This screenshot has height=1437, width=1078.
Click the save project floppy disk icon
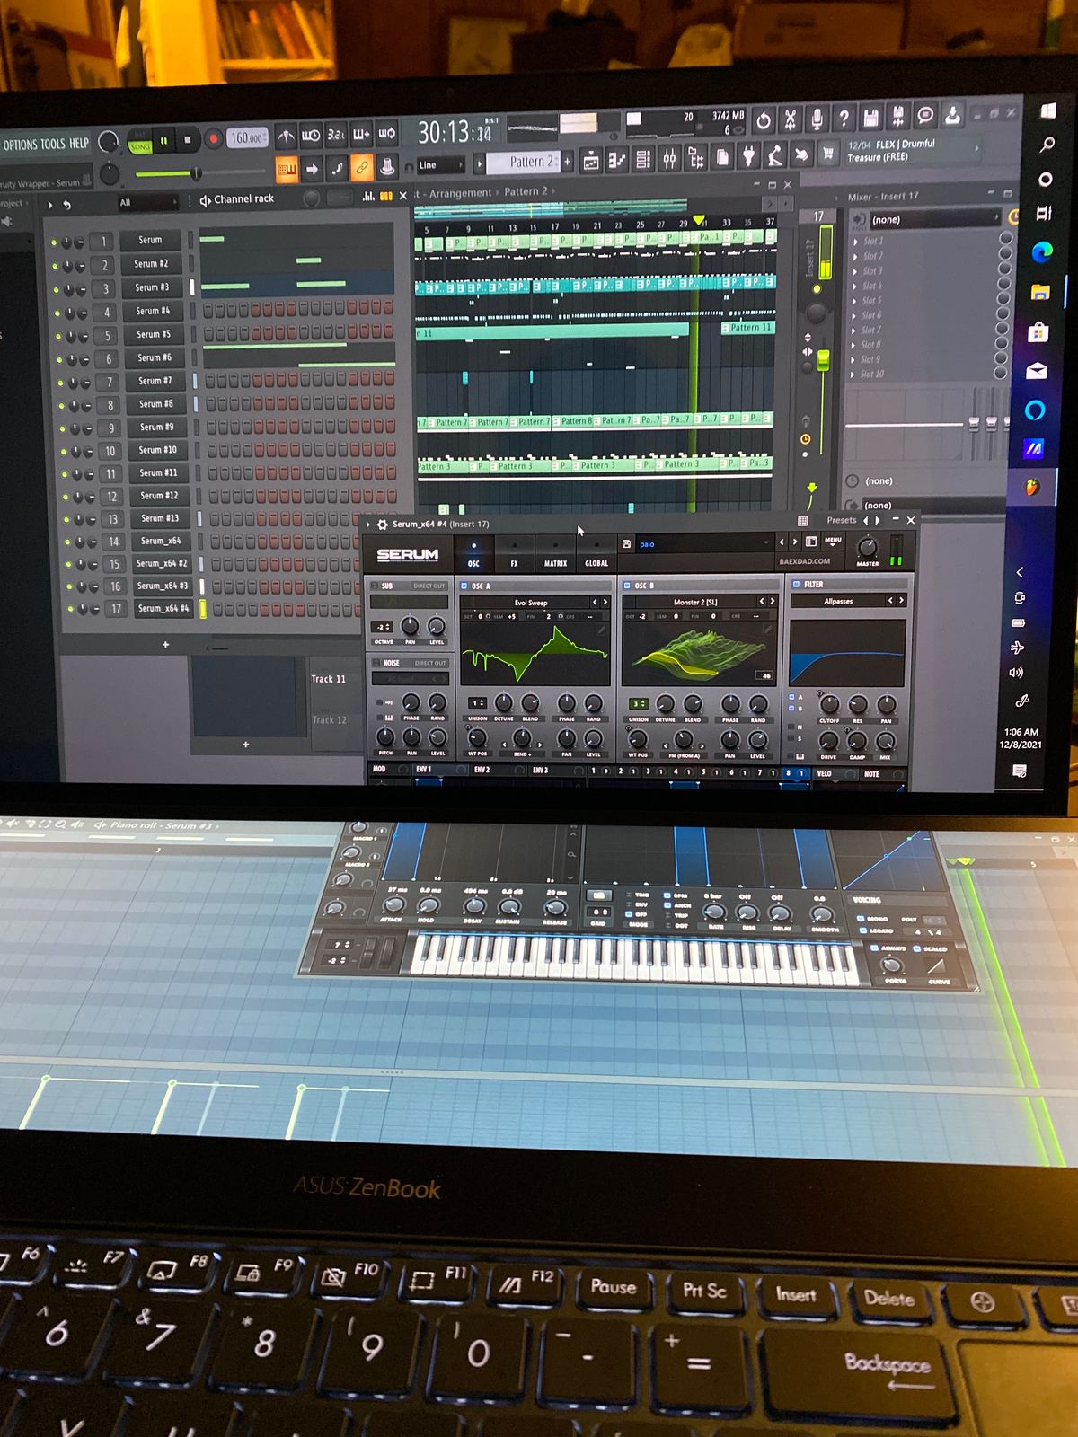coord(870,118)
